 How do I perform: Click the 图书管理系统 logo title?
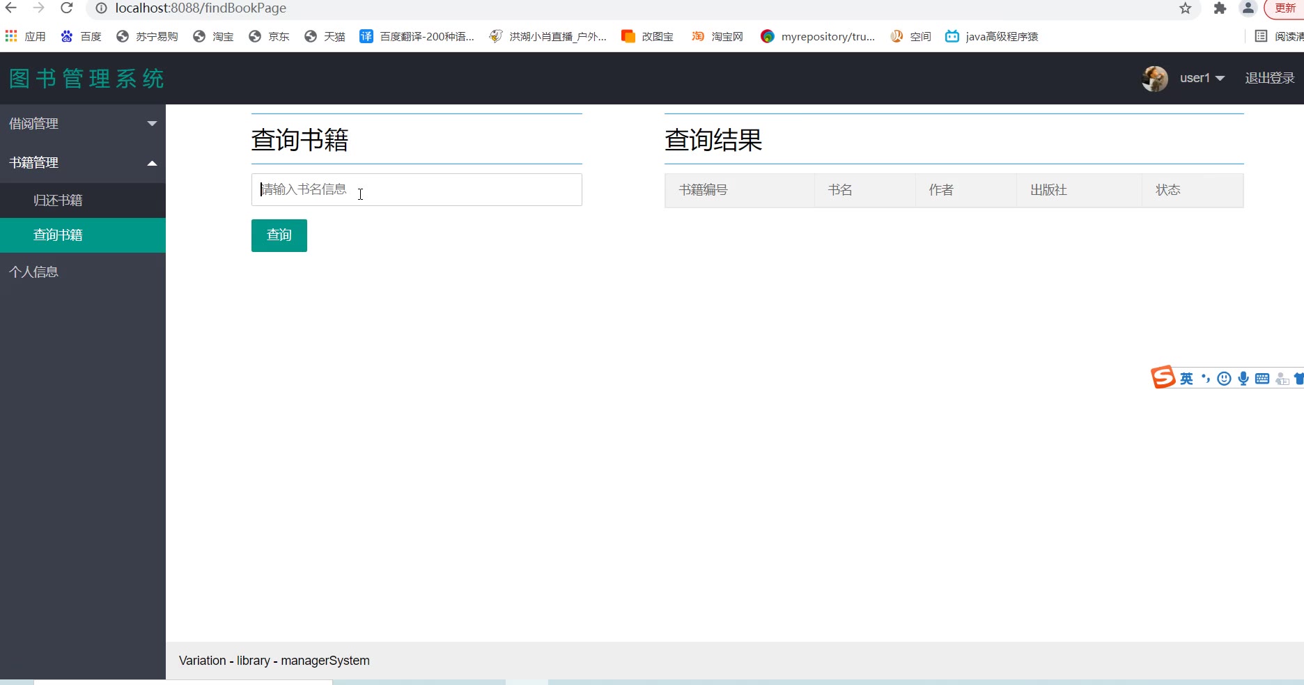point(87,79)
